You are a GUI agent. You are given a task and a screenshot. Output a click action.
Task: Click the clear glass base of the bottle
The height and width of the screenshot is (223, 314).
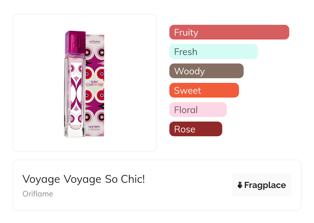[75, 132]
